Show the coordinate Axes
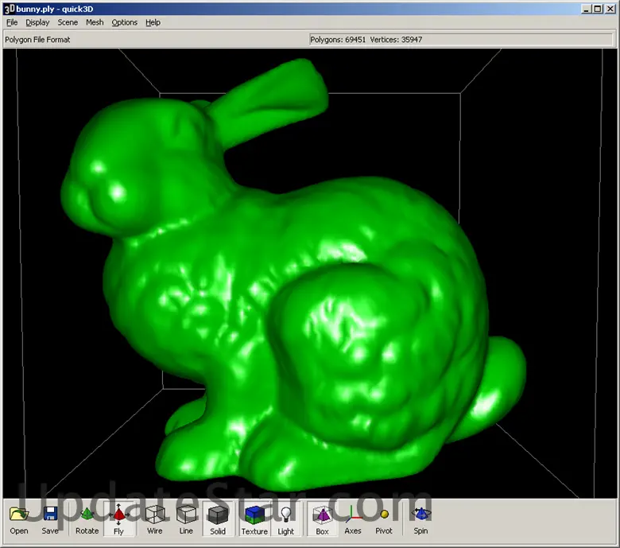This screenshot has height=548, width=620. point(353,519)
